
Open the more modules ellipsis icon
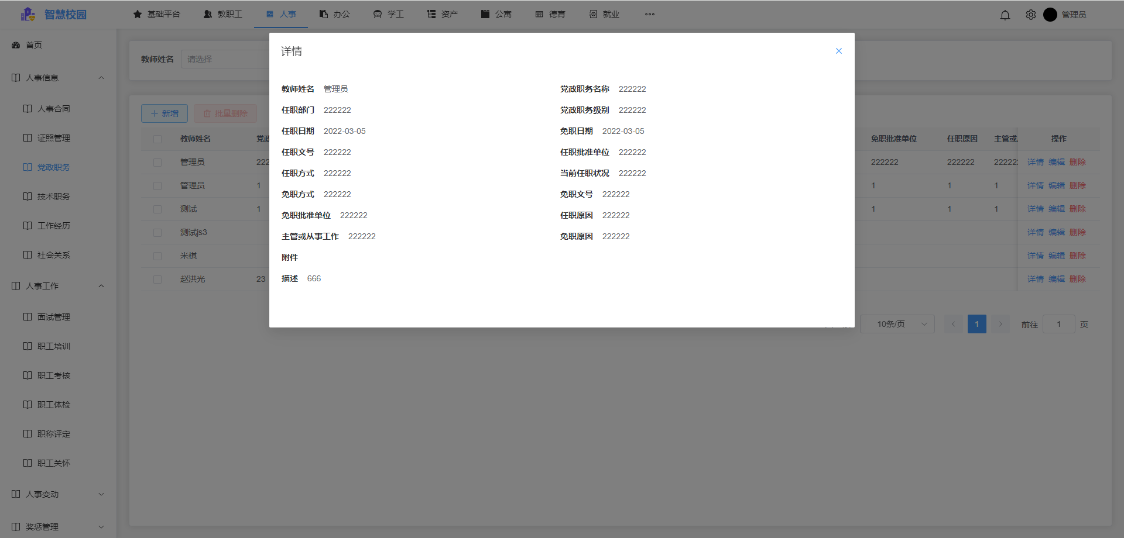coord(650,14)
